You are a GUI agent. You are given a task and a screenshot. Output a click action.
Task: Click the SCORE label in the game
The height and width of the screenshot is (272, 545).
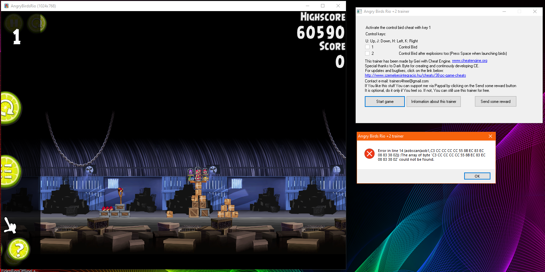click(x=332, y=46)
